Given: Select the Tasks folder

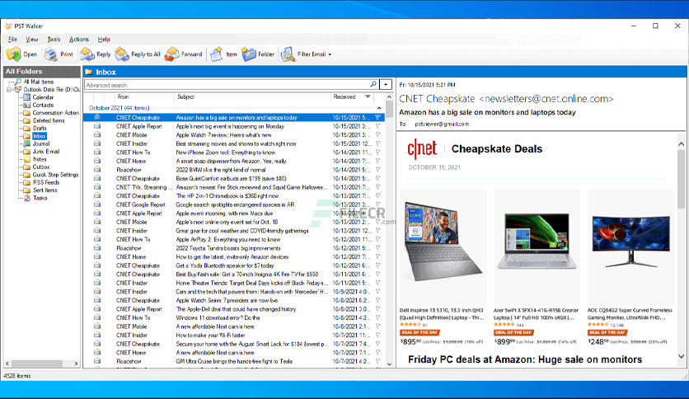Looking at the screenshot, I should point(40,198).
